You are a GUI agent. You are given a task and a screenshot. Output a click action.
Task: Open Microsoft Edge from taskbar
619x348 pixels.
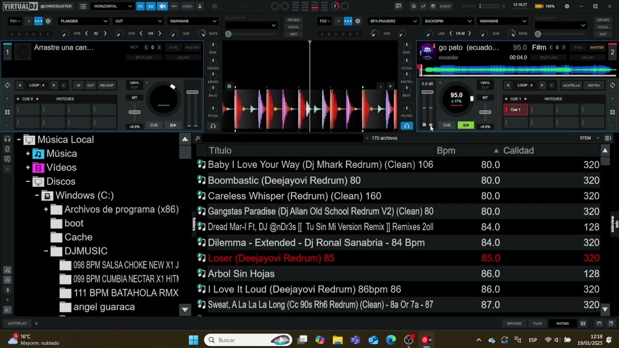pos(391,340)
